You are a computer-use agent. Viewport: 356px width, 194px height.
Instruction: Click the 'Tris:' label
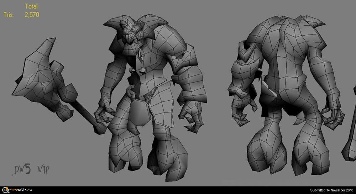click(9, 15)
